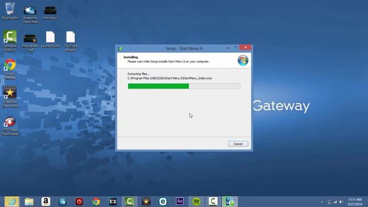Open the film strip app in taskbar
Image resolution: width=368 pixels, height=207 pixels.
(113, 202)
